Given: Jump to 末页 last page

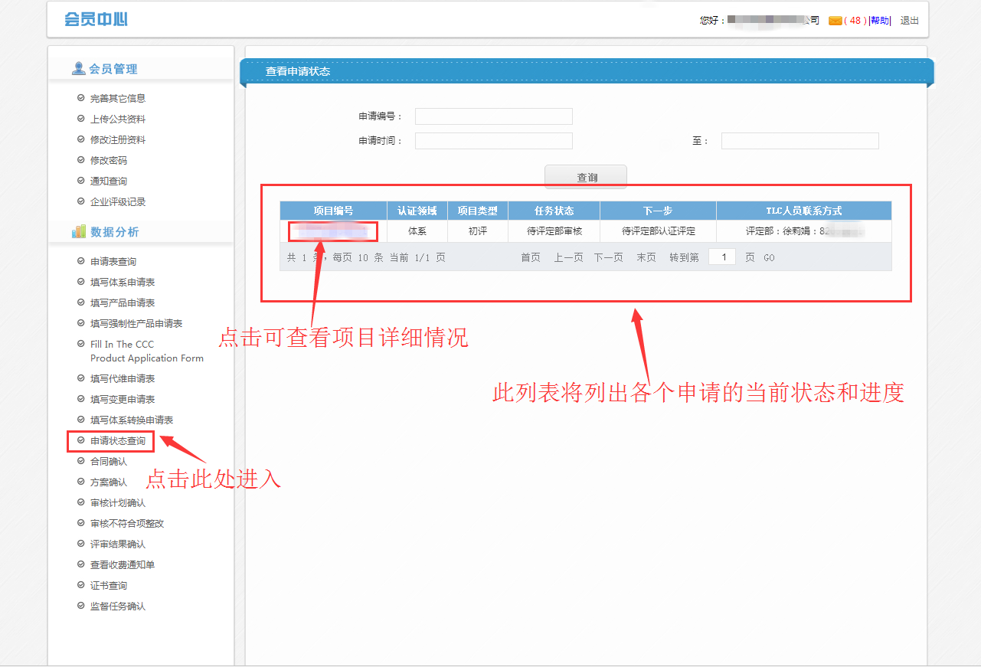Looking at the screenshot, I should [x=646, y=258].
